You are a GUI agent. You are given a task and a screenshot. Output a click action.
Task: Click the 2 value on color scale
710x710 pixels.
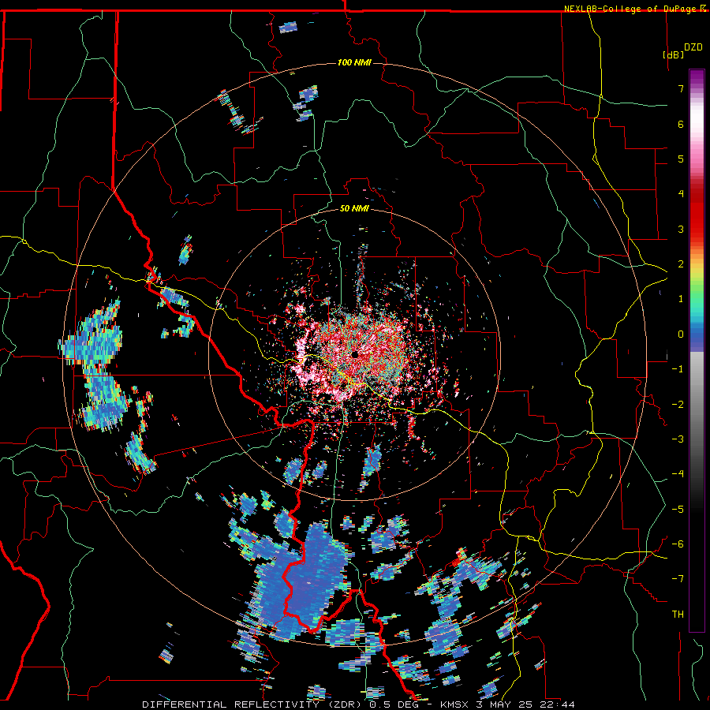(x=681, y=264)
